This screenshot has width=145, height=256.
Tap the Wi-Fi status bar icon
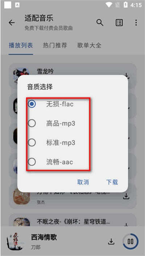[109, 5]
